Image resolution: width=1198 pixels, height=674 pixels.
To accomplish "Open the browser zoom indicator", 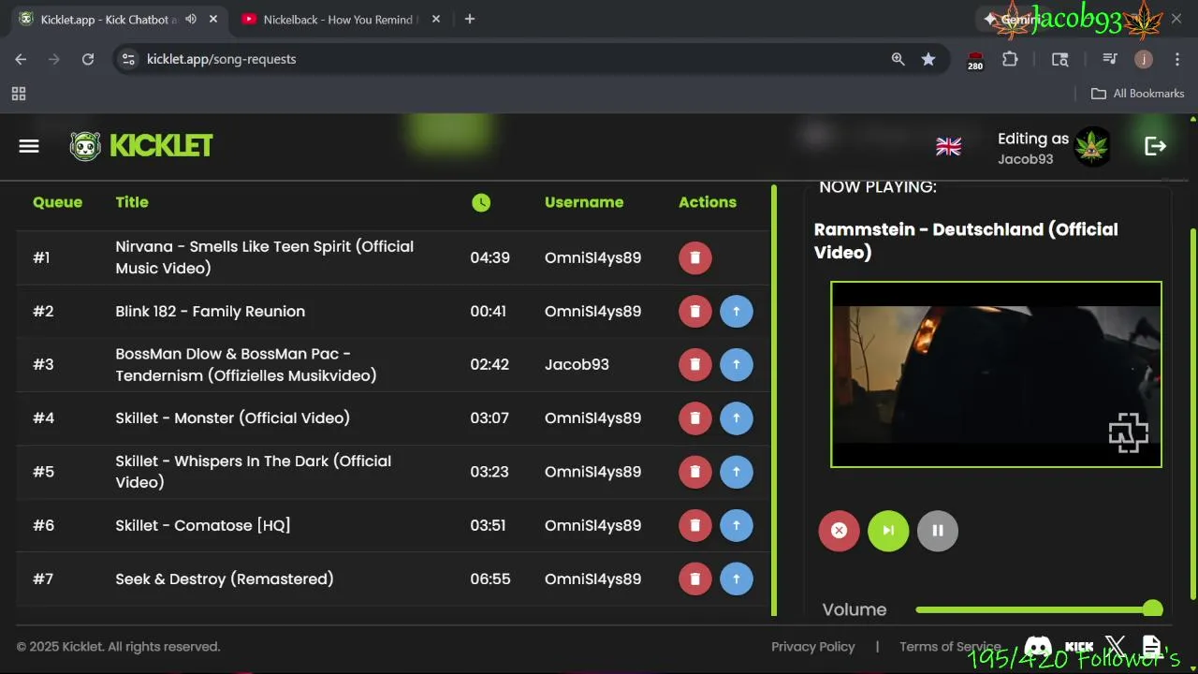I will [x=898, y=59].
